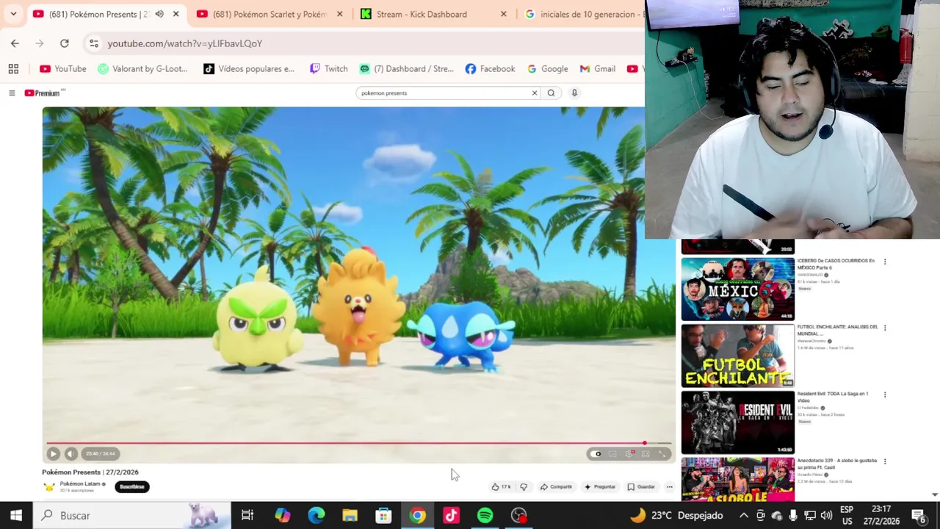The height and width of the screenshot is (529, 940).
Task: Mute the Pokémon Presents tab audio
Action: 159,14
